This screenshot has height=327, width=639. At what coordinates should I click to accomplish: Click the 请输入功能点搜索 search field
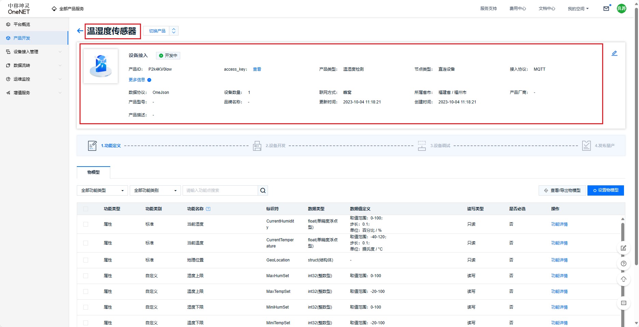pos(220,190)
